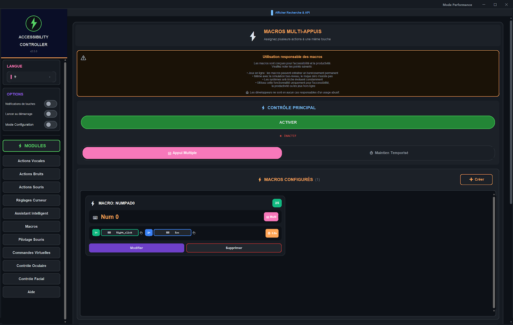
Task: Click the blue 2× repeat badge
Action: pos(149,233)
